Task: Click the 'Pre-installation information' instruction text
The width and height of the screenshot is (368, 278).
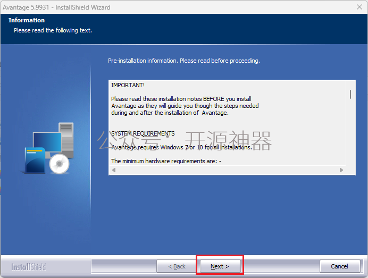Action: pyautogui.click(x=184, y=61)
